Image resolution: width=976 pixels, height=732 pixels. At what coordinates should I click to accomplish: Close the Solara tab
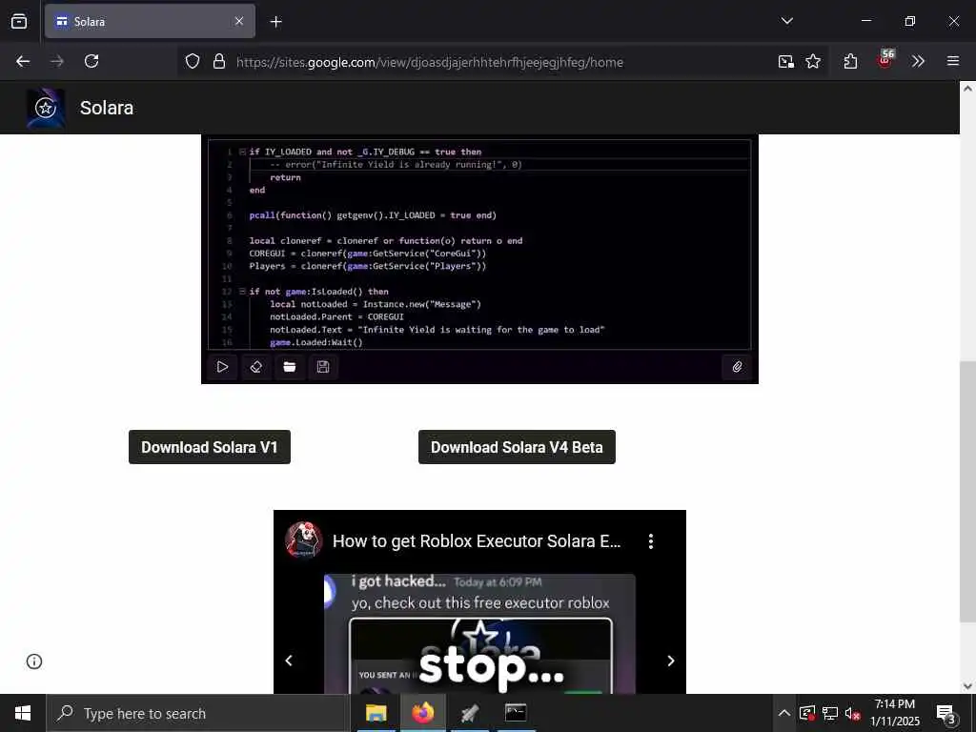pos(239,21)
